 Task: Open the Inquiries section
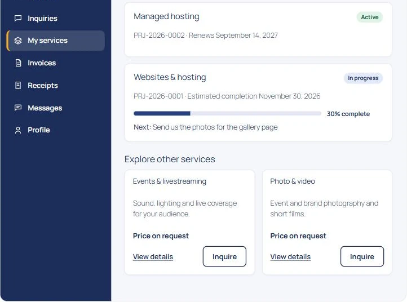click(x=56, y=18)
